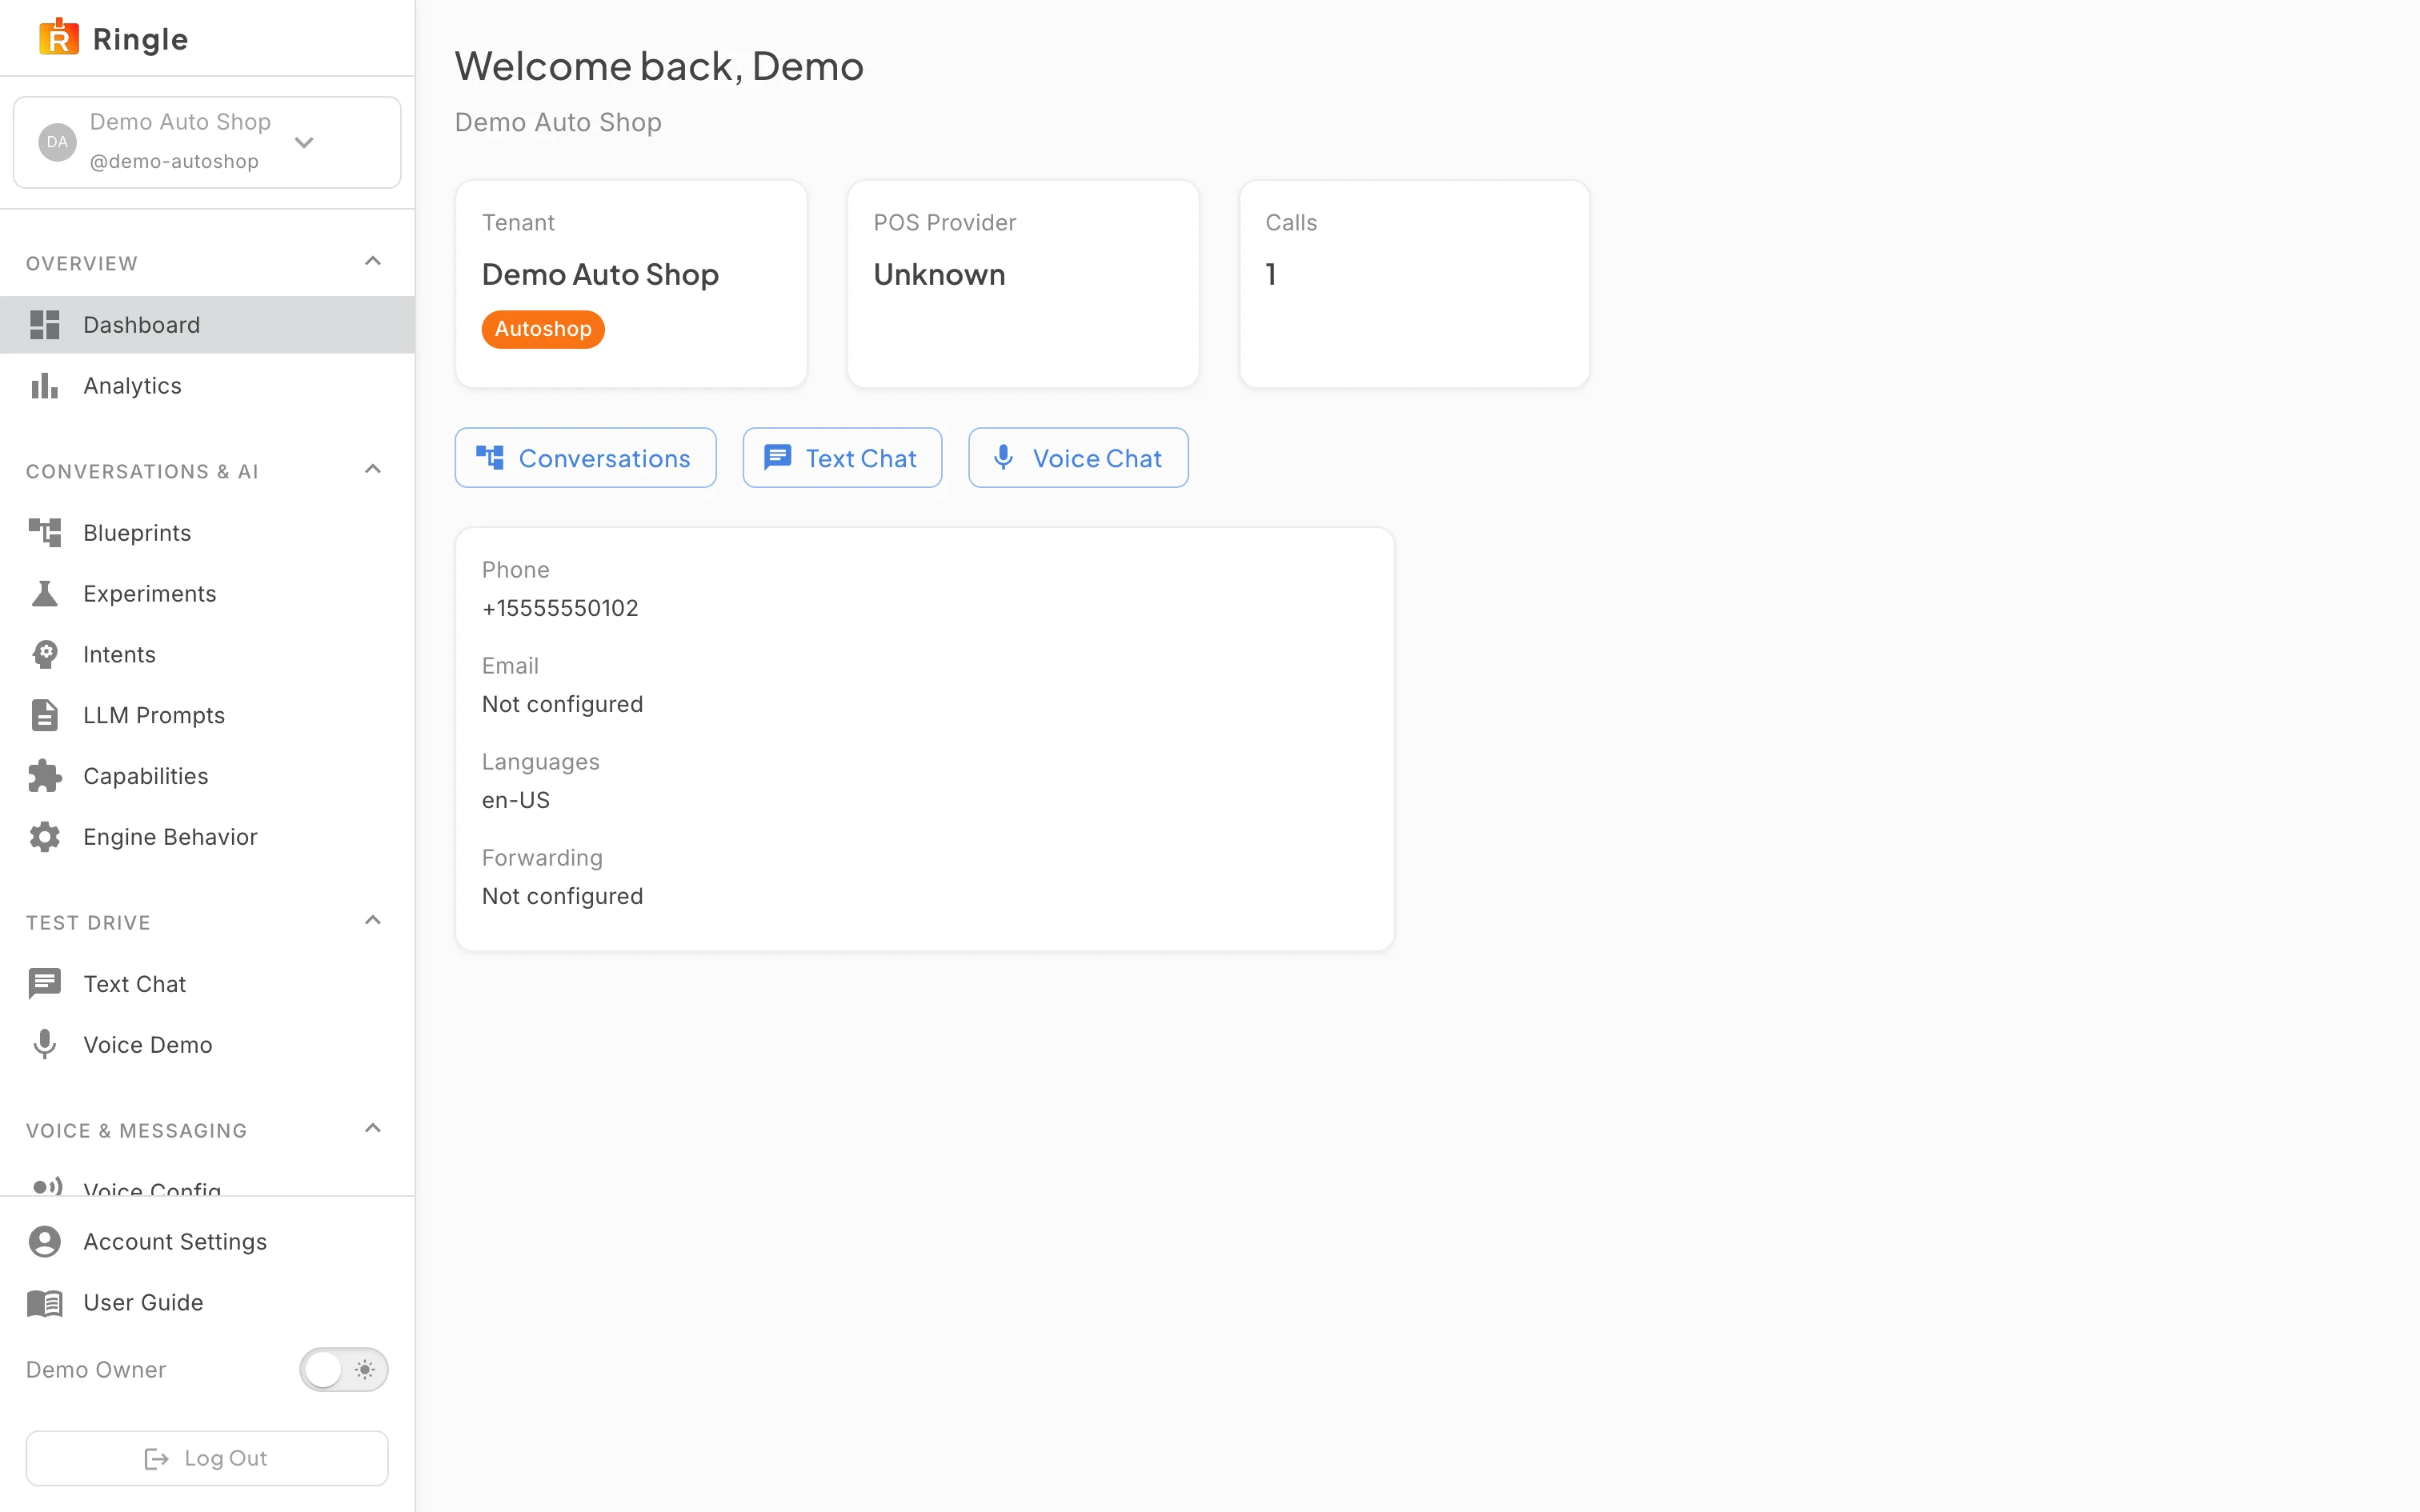
Task: Click the POS Provider card
Action: click(1023, 284)
